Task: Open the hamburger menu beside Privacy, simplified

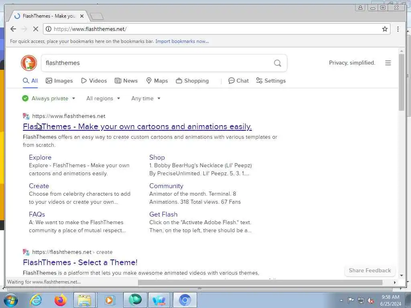Action: click(x=388, y=63)
